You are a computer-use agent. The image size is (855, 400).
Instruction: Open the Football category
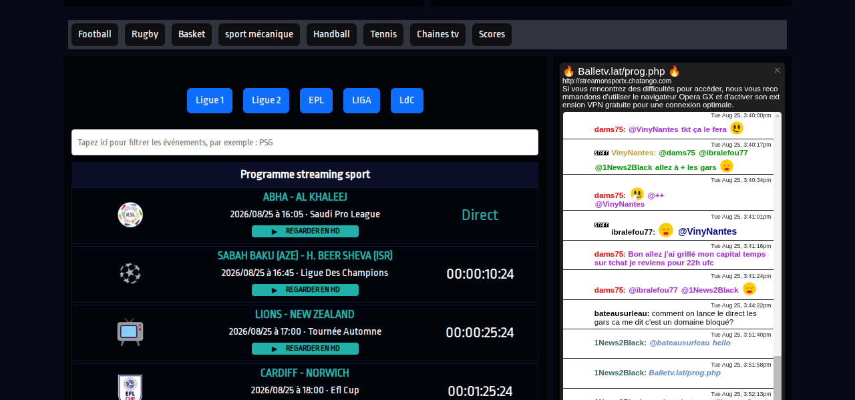click(95, 35)
